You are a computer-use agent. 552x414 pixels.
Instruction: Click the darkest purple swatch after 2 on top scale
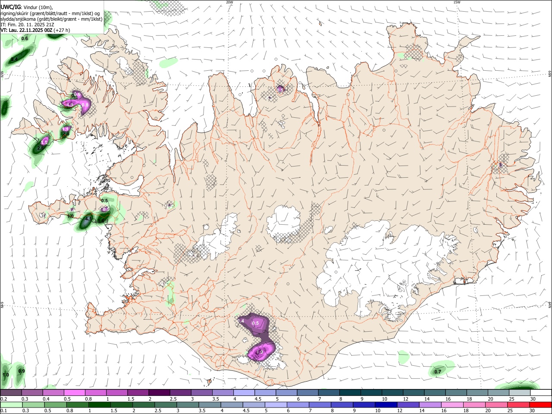[x=159, y=393]
